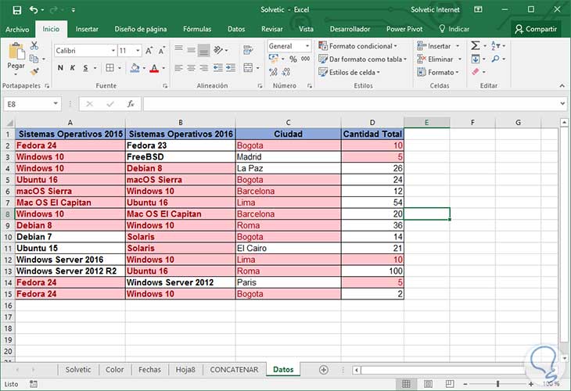Open Find and Select magnifier icon
The image size is (571, 391).
pyautogui.click(x=495, y=59)
